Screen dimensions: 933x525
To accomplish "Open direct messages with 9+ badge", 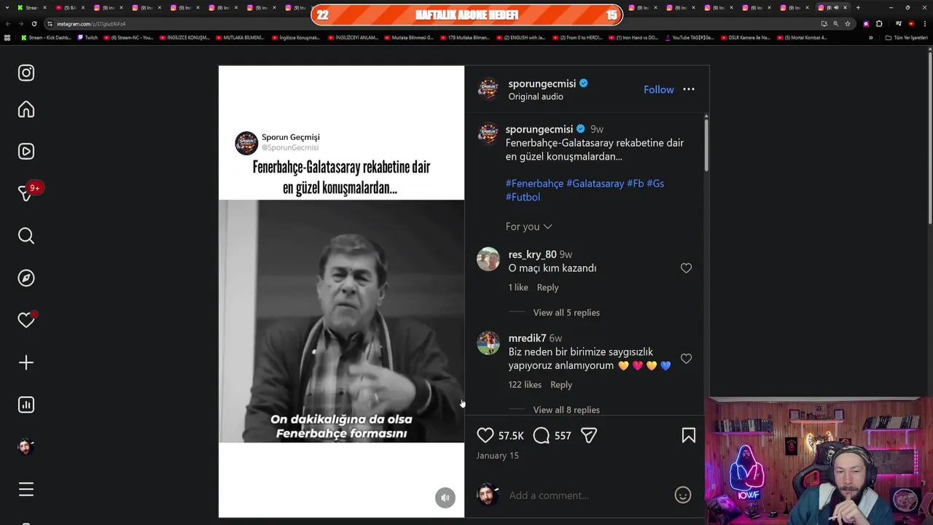I will pyautogui.click(x=26, y=193).
